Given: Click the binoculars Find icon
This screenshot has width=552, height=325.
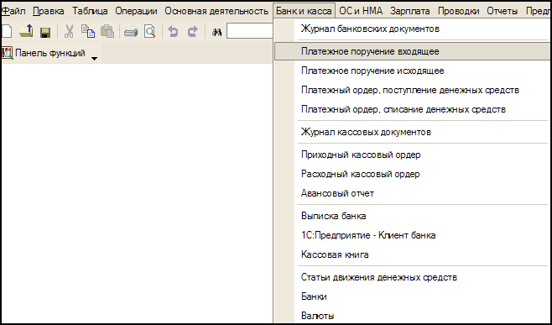Looking at the screenshot, I should click(x=216, y=33).
